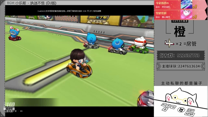Click the Douyu logo watermark
Image resolution: width=208 pixels, height=117 pixels.
pos(9,105)
